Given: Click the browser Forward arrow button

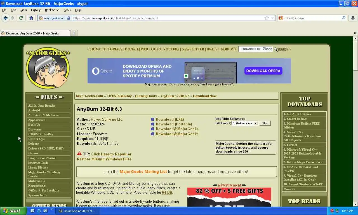Looking at the screenshot, I should coord(13,18).
